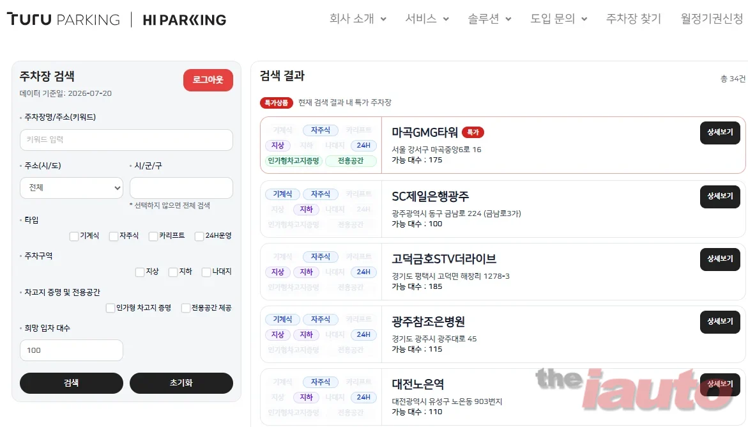The width and height of the screenshot is (748, 427).
Task: Click address 서울 강서구 마곡중앙6로 16
Action: pos(436,150)
